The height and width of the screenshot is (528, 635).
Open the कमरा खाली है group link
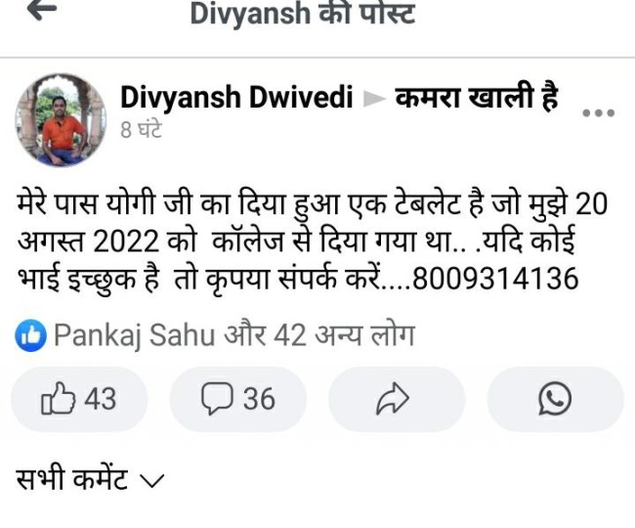click(x=477, y=97)
